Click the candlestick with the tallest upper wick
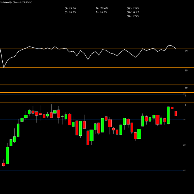The height and width of the screenshot is (194, 194). tap(55, 112)
